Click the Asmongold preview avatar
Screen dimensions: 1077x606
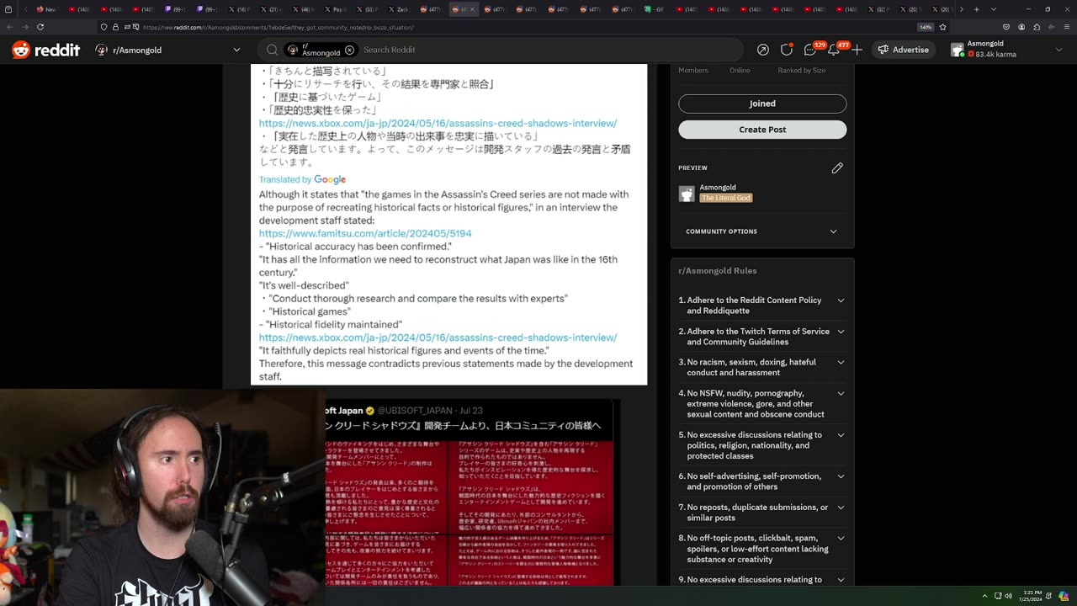pos(687,194)
